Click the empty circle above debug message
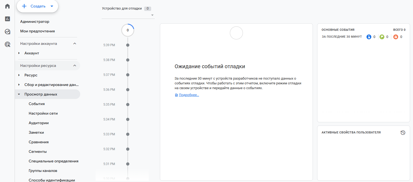 [236, 33]
